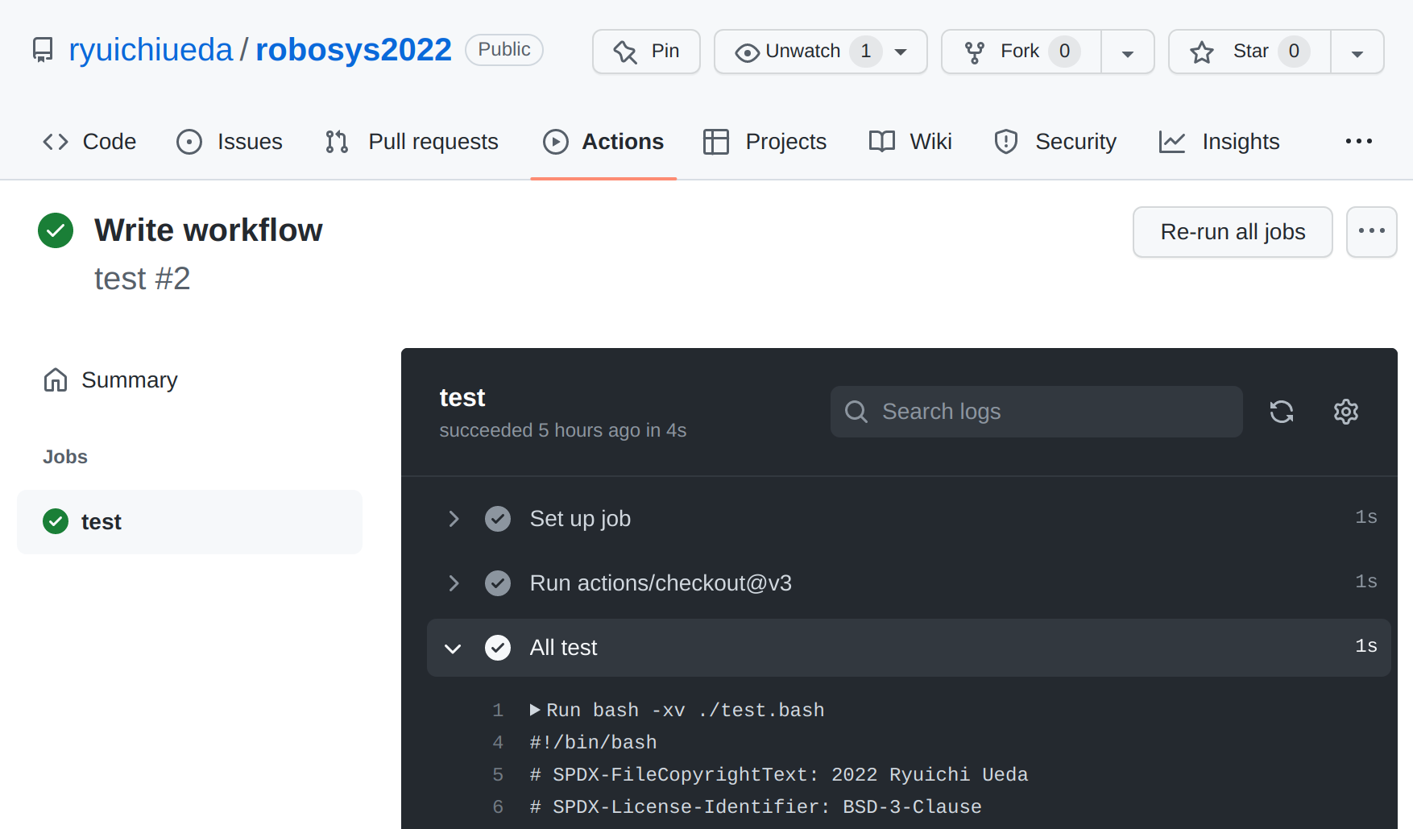Click the more navigation tabs ellipsis
The image size is (1413, 829).
tap(1358, 142)
